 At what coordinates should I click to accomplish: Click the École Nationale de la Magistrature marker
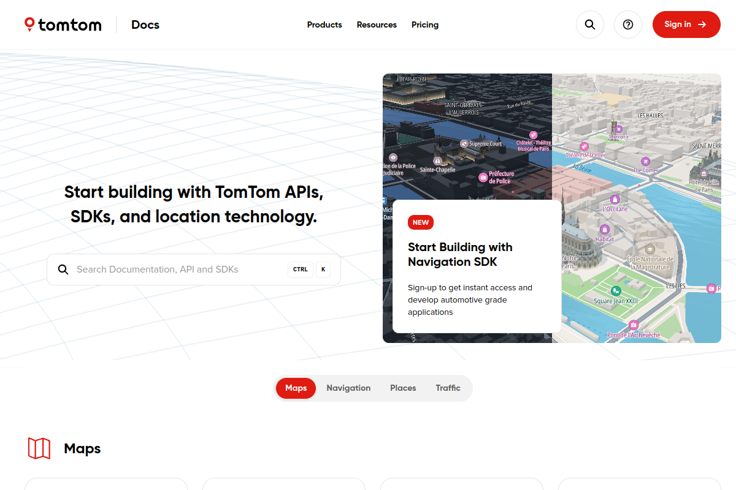pyautogui.click(x=650, y=249)
